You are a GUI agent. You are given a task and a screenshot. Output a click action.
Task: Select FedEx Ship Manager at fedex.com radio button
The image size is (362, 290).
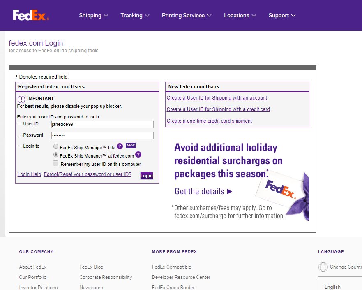[x=56, y=155]
